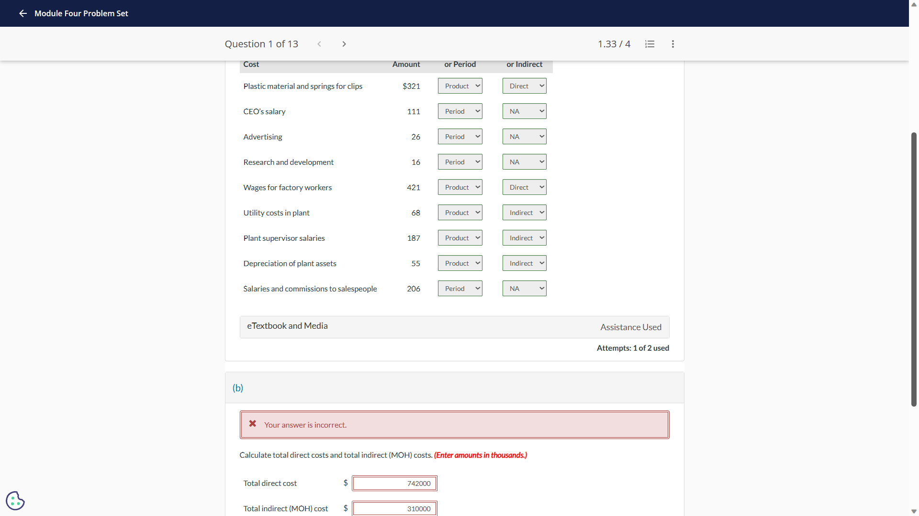The image size is (919, 516).
Task: Open the three-dot options menu
Action: point(672,43)
